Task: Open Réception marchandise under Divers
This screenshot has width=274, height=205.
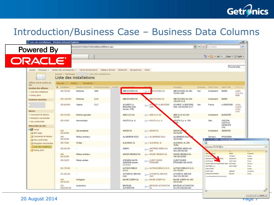Action: (x=40, y=118)
